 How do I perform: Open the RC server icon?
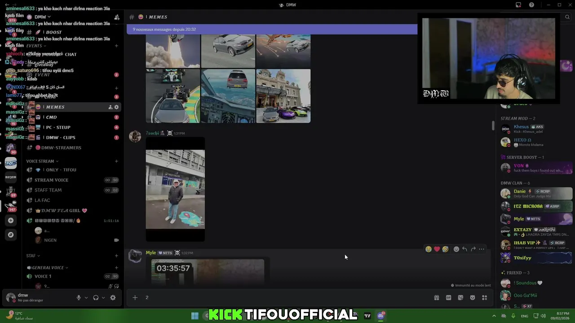[x=11, y=163]
